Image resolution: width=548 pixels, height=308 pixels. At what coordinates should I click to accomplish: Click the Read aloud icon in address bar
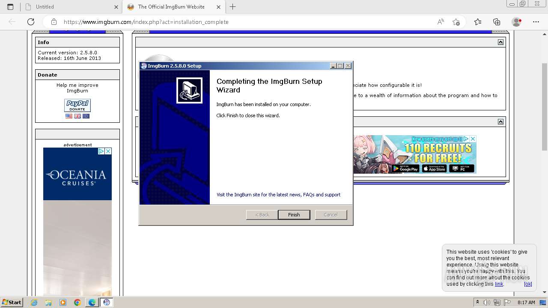(441, 22)
